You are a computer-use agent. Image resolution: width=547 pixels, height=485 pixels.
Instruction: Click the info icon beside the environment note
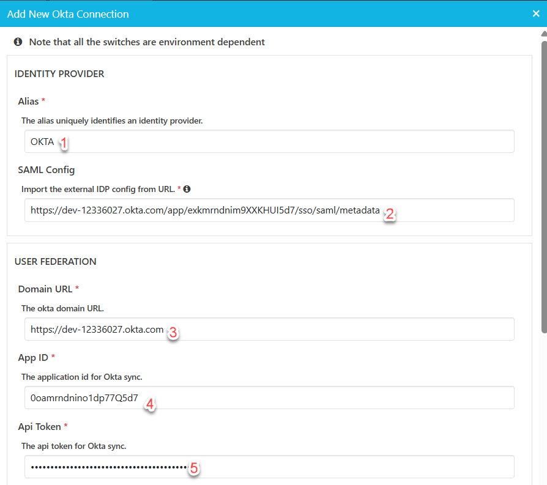(18, 42)
